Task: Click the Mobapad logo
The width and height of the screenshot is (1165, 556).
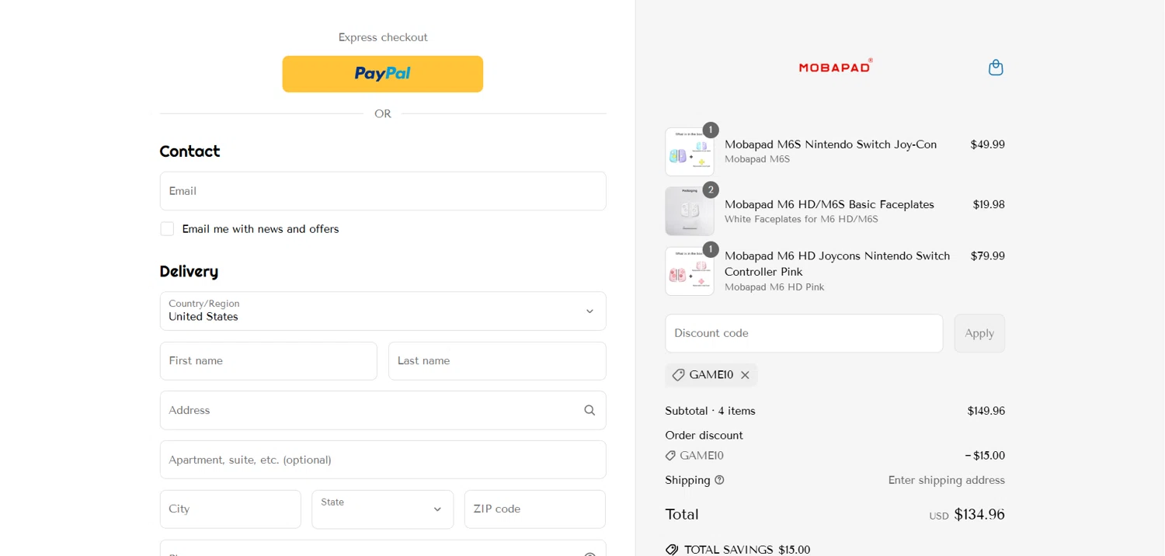Action: click(836, 66)
